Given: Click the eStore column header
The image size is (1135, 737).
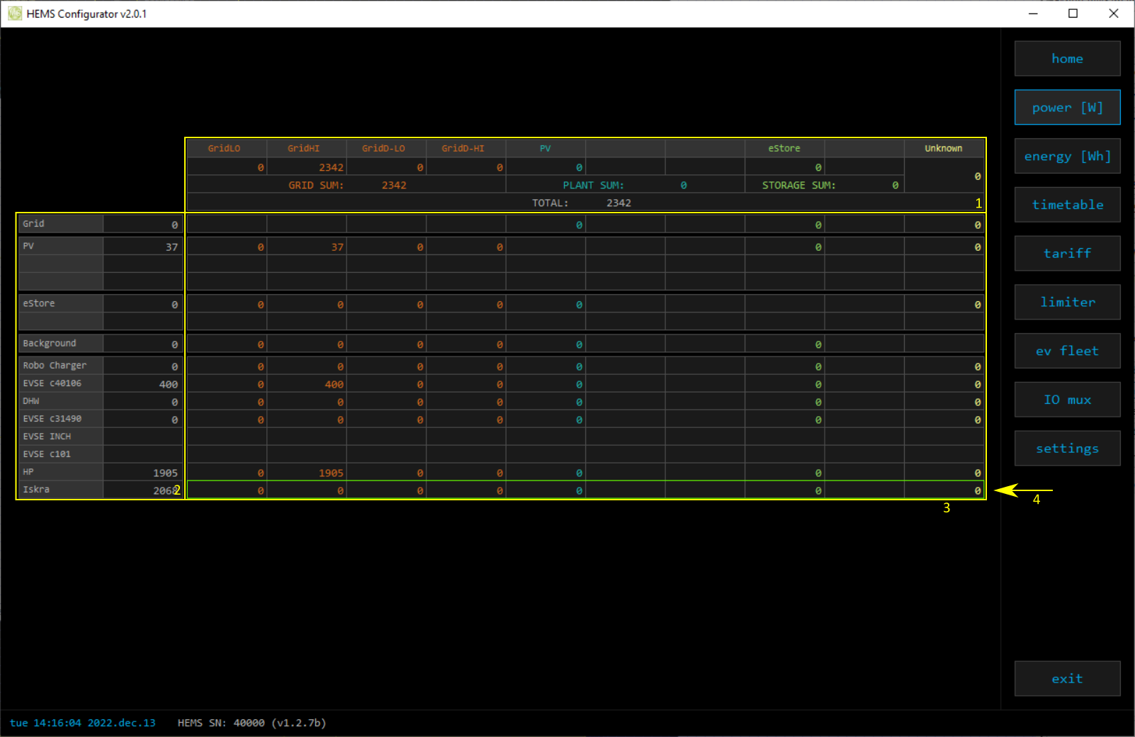Looking at the screenshot, I should [x=784, y=148].
